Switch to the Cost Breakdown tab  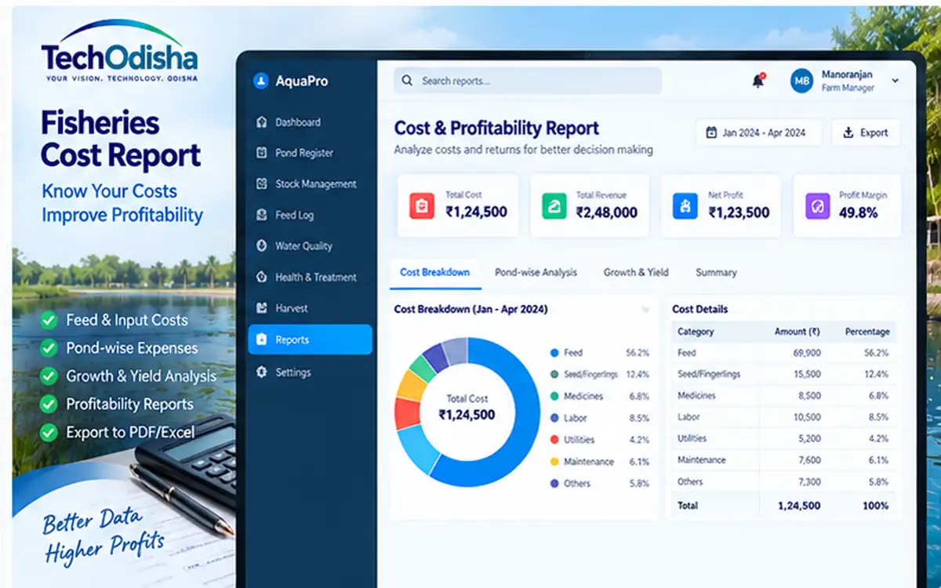tap(435, 272)
